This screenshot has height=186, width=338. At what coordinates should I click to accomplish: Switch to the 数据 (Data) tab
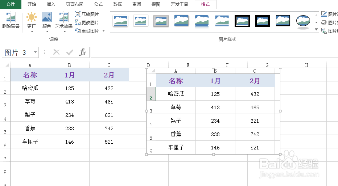pos(118,4)
